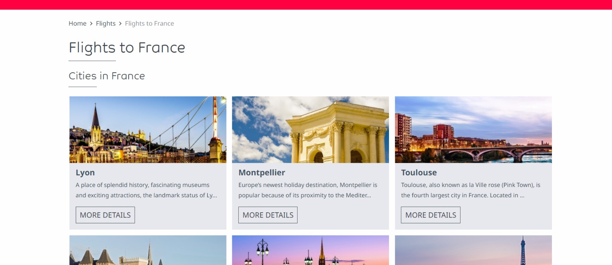The image size is (612, 265).
Task: Go to Home in breadcrumb
Action: click(x=77, y=24)
